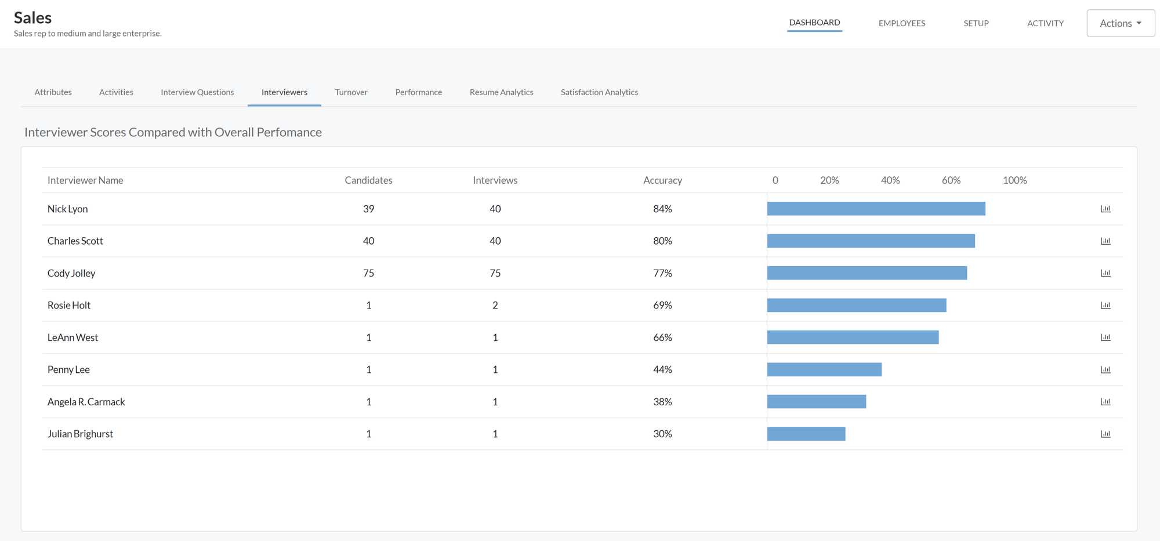Open the Resume Analytics tab
Screen dimensions: 1160x541
coord(501,92)
